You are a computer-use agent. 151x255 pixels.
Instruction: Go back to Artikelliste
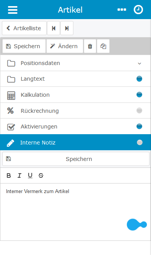tap(24, 28)
